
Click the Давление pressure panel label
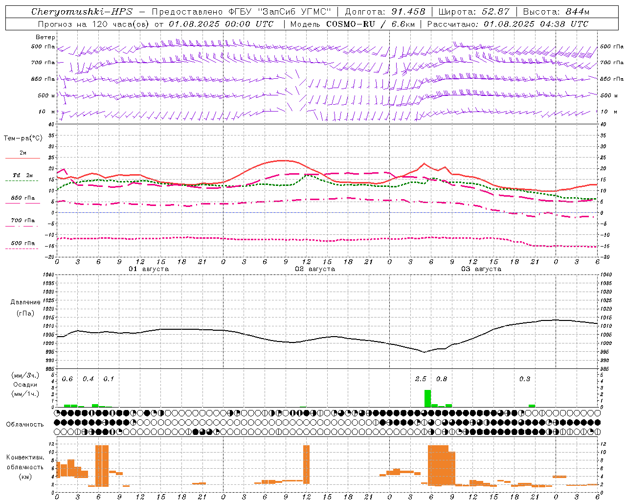[x=25, y=302]
